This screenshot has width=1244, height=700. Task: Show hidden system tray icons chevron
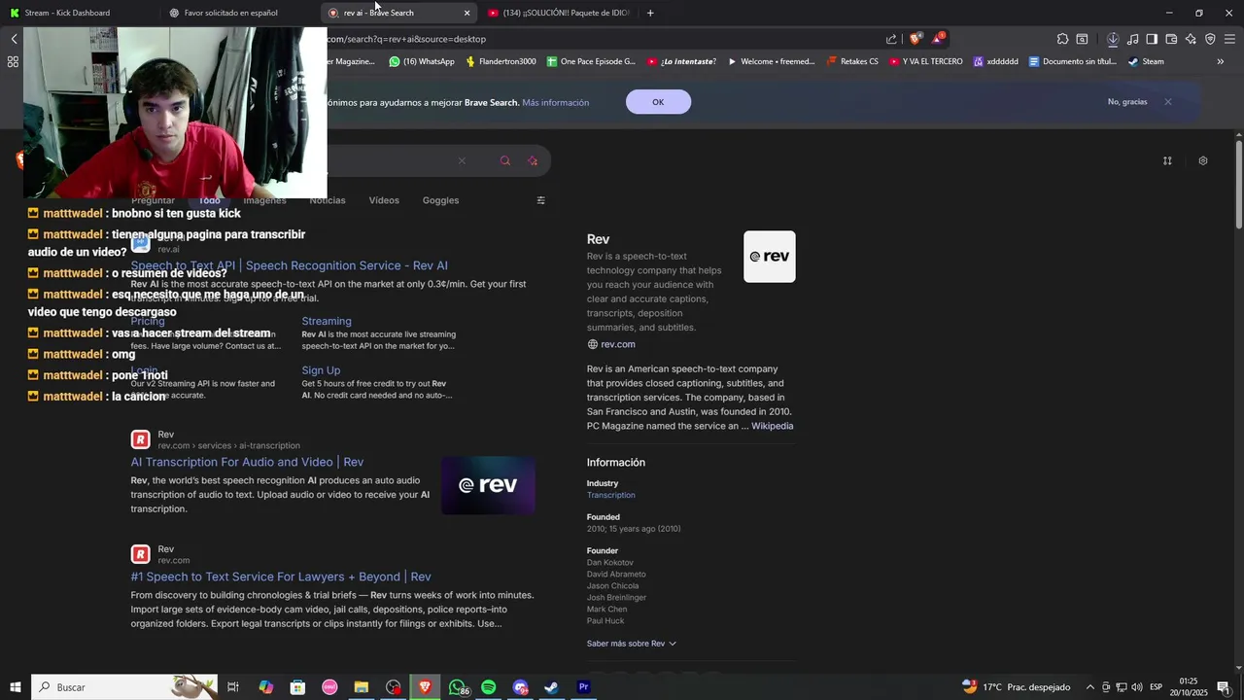(x=1090, y=687)
